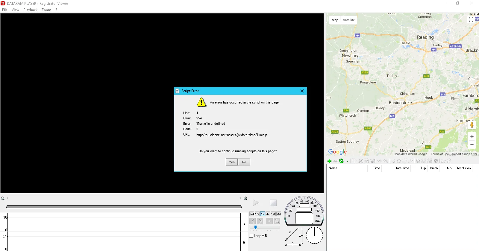Click the Stop button
This screenshot has width=479, height=251.
pyautogui.click(x=273, y=203)
